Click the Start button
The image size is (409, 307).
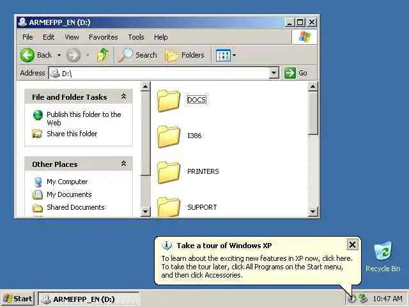point(17,299)
